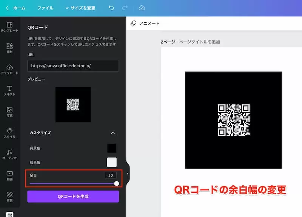The image size is (302, 217).
Task: Open the 写真 photos panel
Action: click(x=10, y=112)
